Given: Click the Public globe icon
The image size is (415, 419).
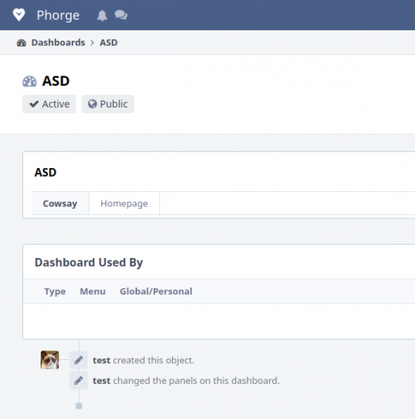Looking at the screenshot, I should tap(92, 104).
